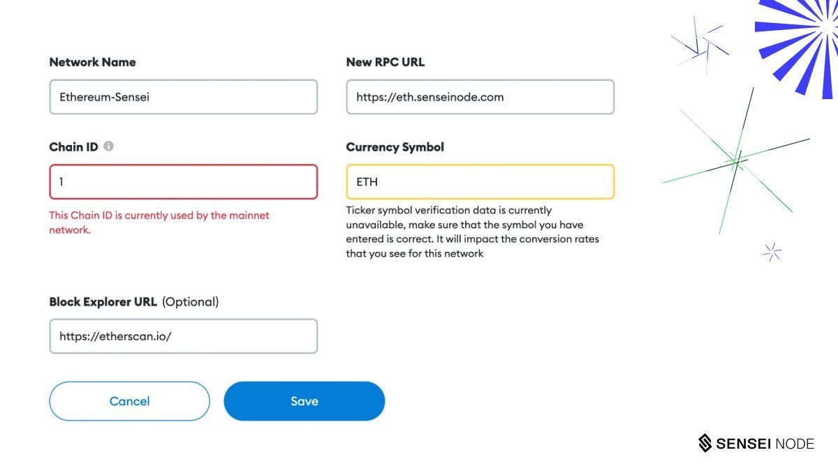Click the Currency Symbol label
Screen dimensions: 838x471
pos(395,147)
